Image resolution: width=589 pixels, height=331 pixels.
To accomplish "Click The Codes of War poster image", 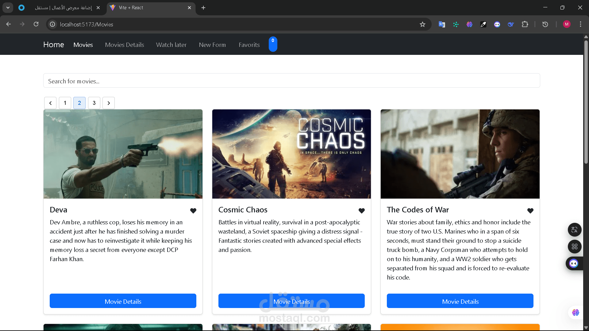I will pyautogui.click(x=460, y=154).
